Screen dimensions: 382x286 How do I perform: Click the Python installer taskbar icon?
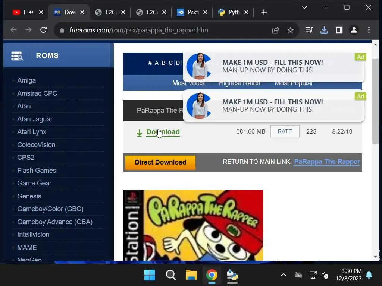point(232,275)
